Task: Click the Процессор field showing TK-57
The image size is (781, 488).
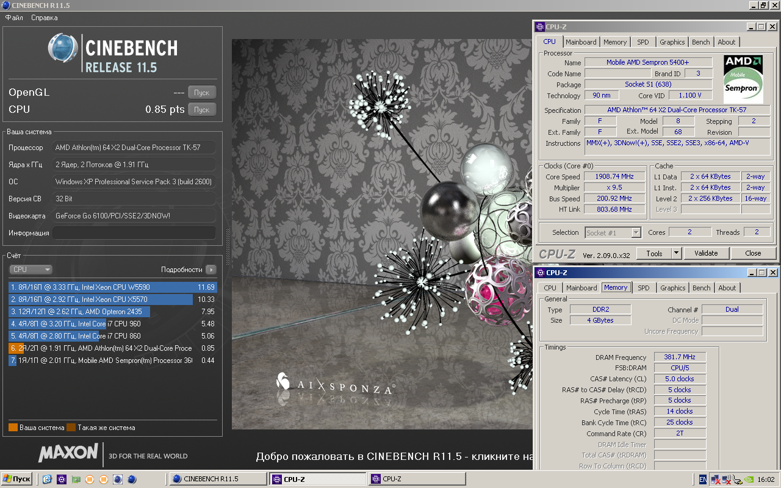Action: tap(134, 148)
